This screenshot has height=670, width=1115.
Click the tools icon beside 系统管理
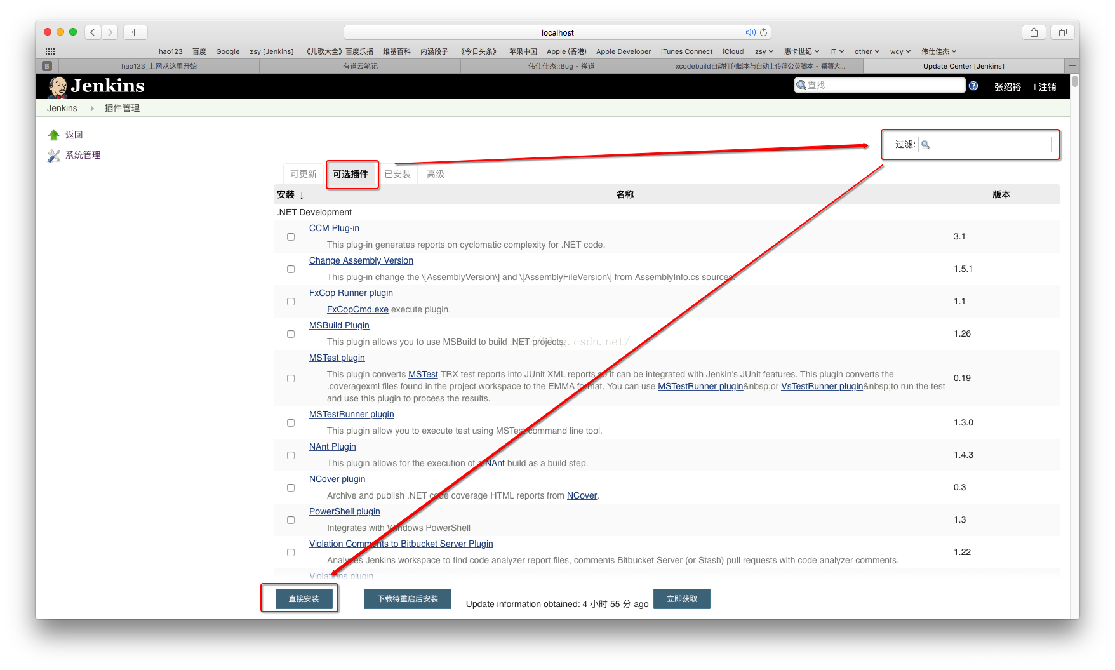tap(54, 156)
